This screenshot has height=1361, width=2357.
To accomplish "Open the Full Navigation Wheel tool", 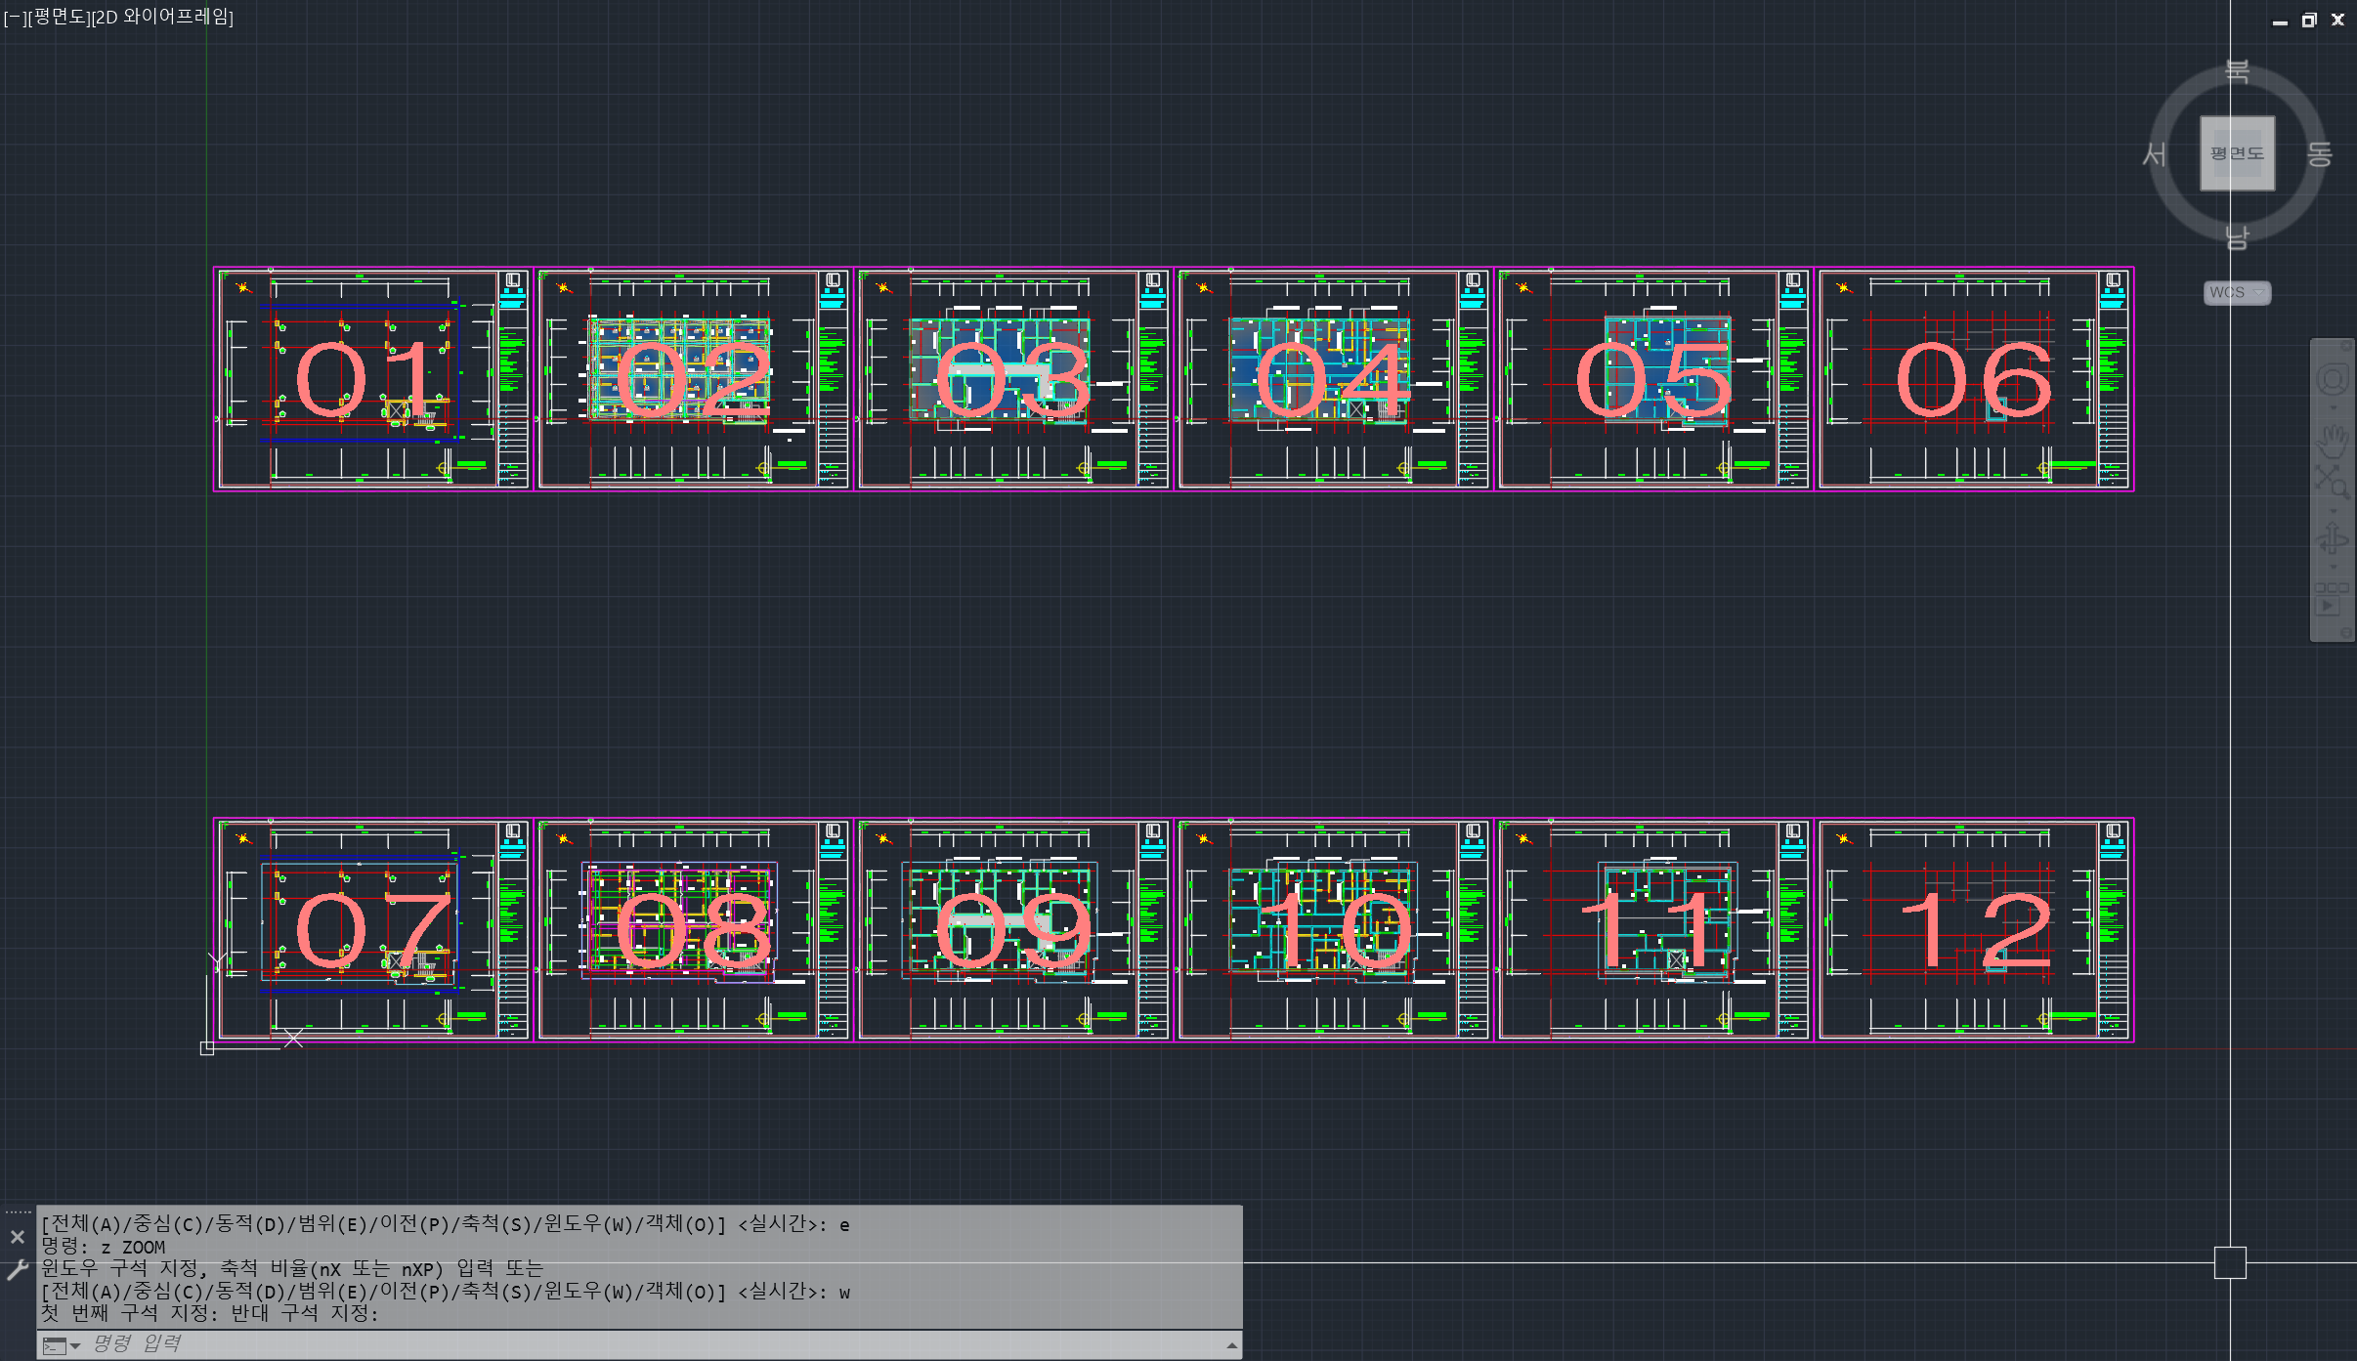I will [x=2334, y=379].
